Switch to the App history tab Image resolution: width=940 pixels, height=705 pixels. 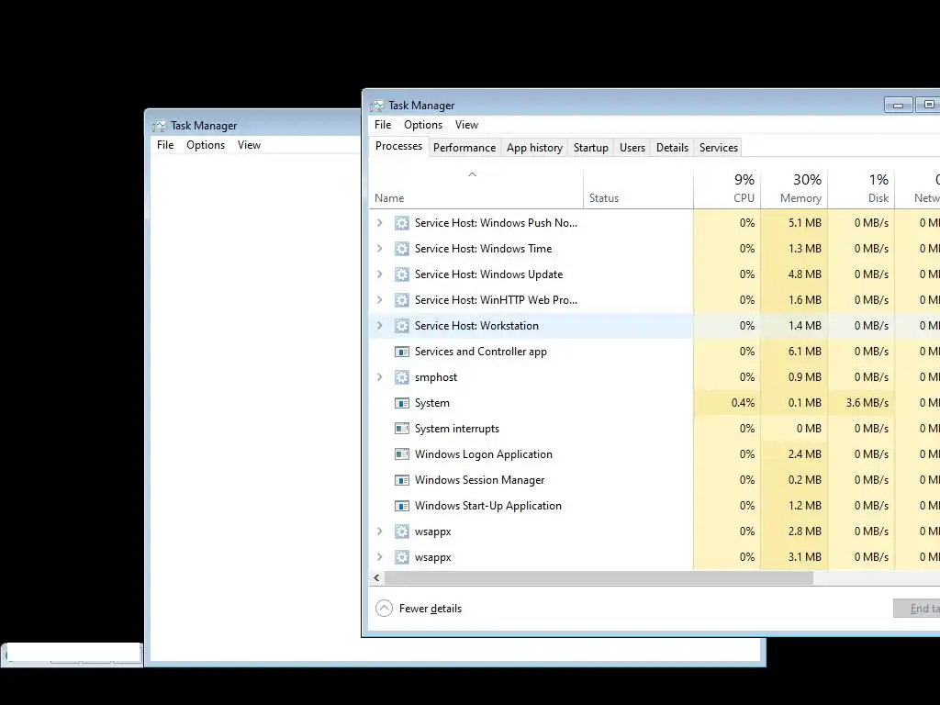coord(535,148)
